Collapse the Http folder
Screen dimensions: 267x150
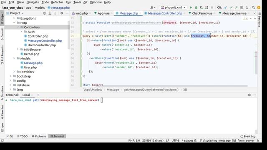click(x=14, y=22)
